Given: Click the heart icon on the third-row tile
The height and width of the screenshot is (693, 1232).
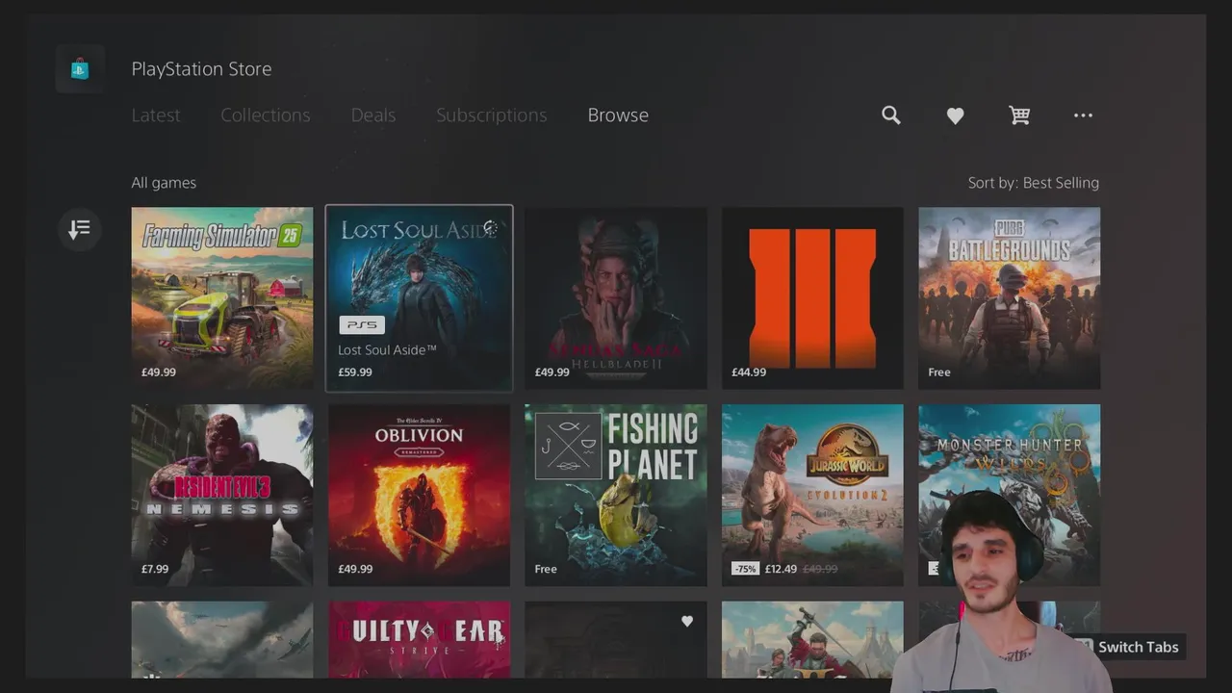Looking at the screenshot, I should click(x=687, y=621).
